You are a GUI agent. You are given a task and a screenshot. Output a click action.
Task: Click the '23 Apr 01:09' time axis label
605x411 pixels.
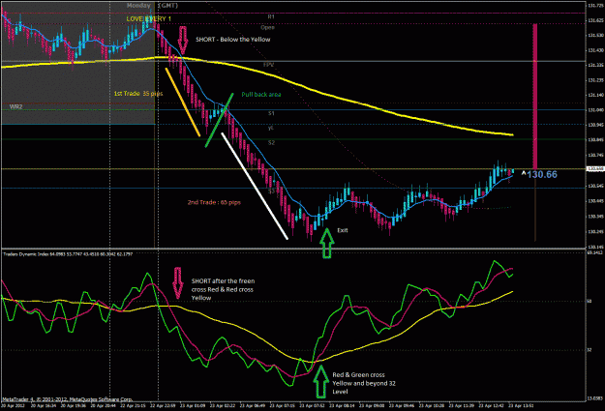click(193, 406)
